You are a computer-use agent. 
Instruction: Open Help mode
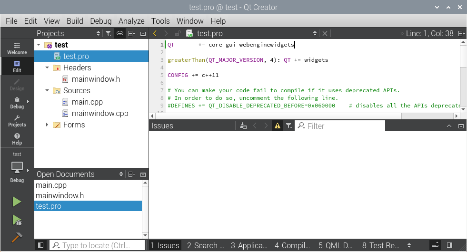point(17,139)
